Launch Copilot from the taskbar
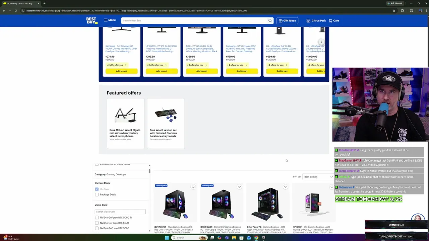Screen dimensions: 429x241 tap(219, 238)
